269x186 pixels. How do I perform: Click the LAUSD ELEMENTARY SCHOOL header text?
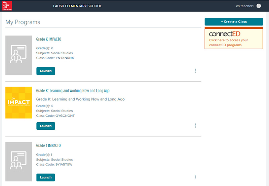(77, 6)
